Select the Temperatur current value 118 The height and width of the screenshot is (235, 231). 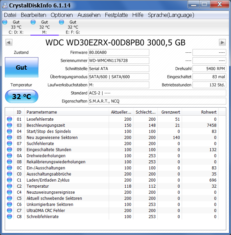128,186
